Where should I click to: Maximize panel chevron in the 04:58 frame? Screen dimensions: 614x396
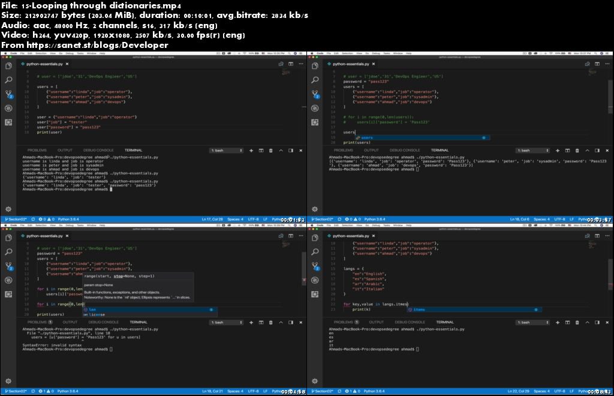281,322
